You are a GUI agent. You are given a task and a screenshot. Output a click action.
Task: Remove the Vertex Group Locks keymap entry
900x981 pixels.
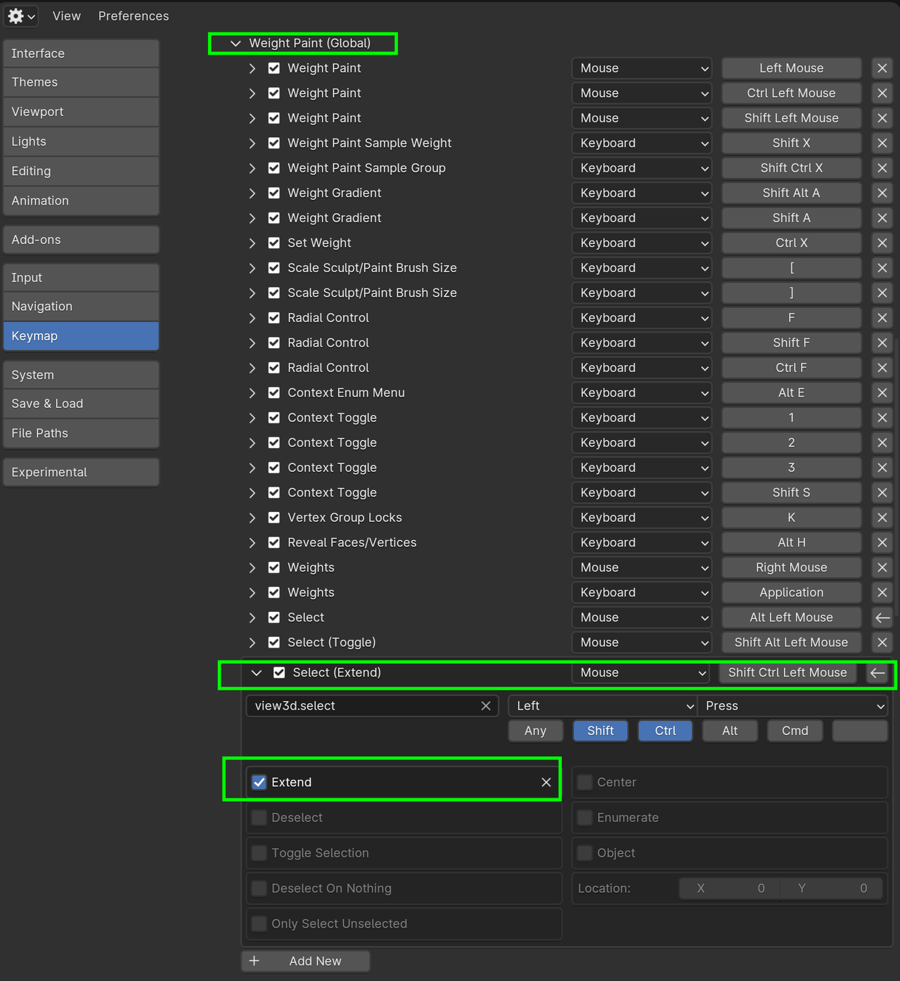882,518
